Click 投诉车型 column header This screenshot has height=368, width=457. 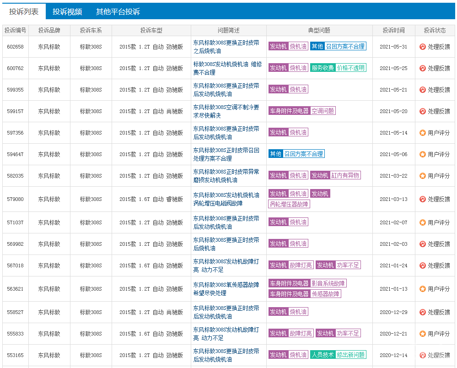151,30
